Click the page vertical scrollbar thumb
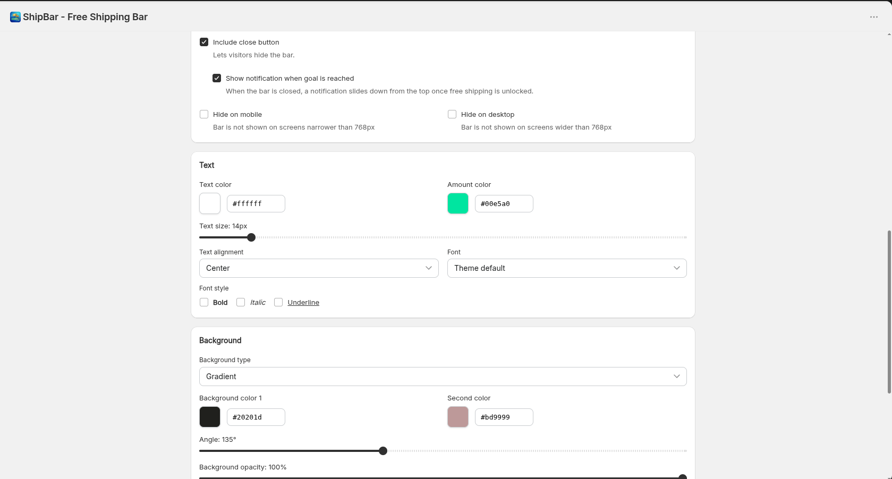This screenshot has height=479, width=892. (x=889, y=312)
